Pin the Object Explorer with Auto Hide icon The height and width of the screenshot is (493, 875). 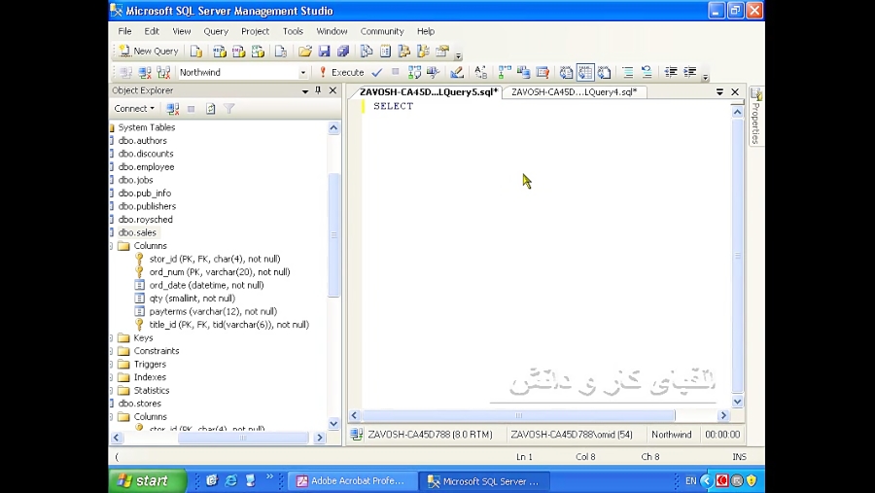(318, 90)
